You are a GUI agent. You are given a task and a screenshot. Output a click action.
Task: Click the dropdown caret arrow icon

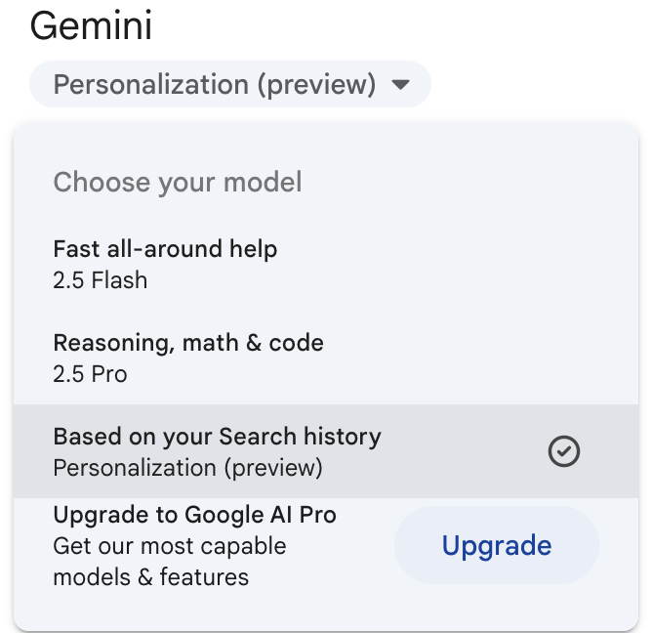401,84
